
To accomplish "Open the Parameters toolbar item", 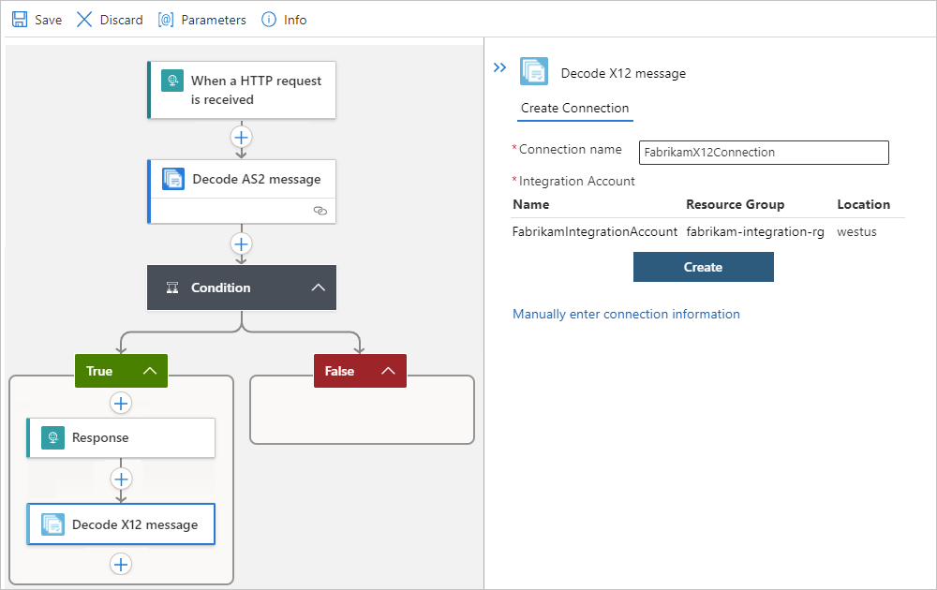I will click(202, 20).
